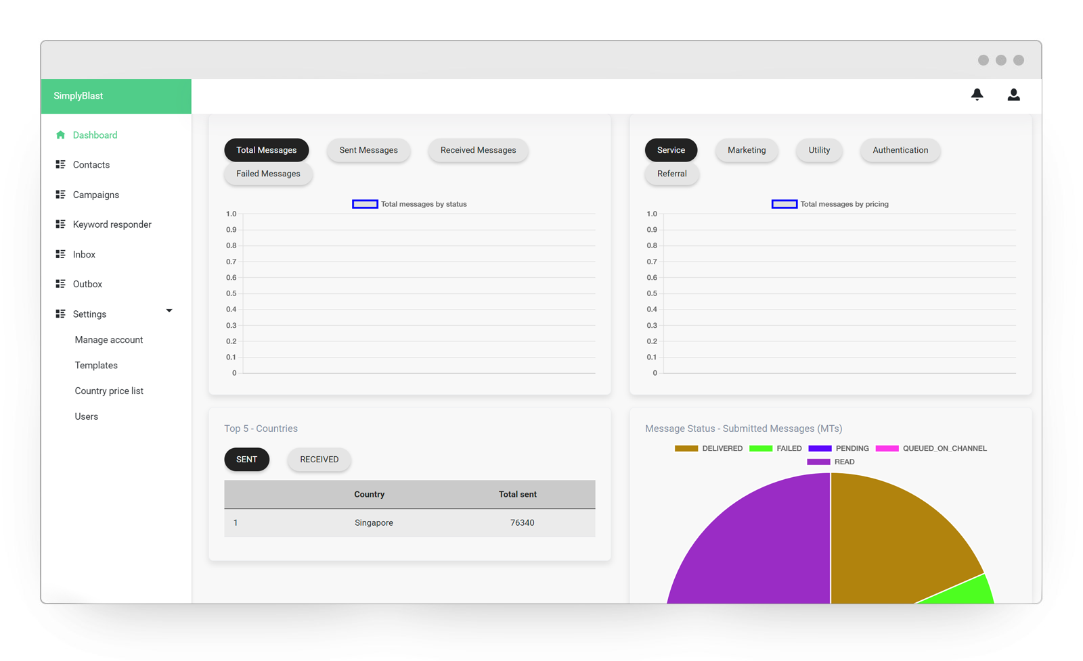1083x661 pixels.
Task: Toggle PENDING legend swatch
Action: [820, 449]
